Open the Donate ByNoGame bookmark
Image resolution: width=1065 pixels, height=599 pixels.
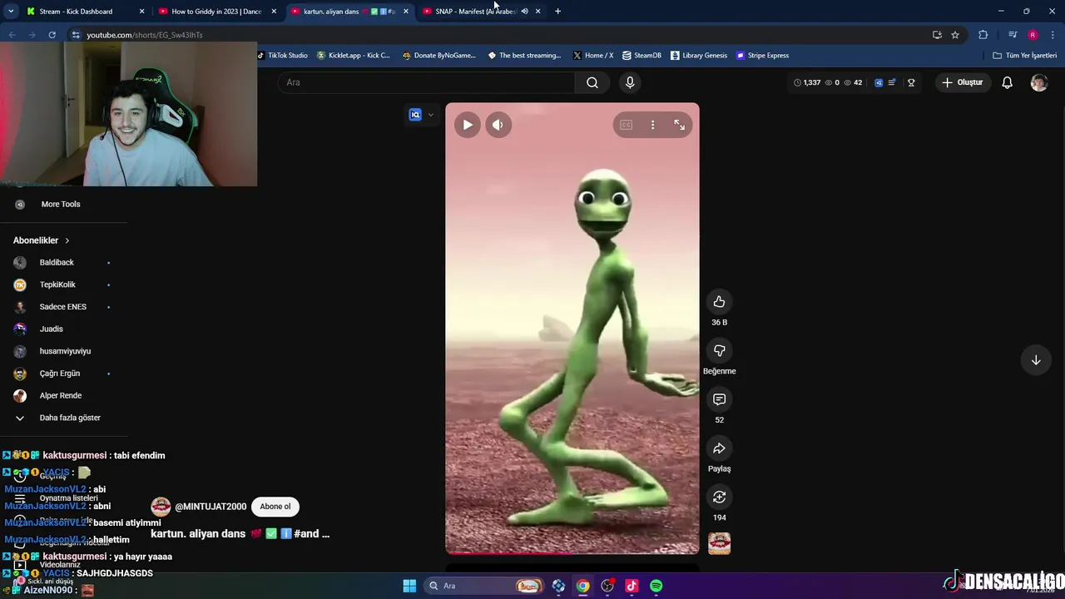439,56
